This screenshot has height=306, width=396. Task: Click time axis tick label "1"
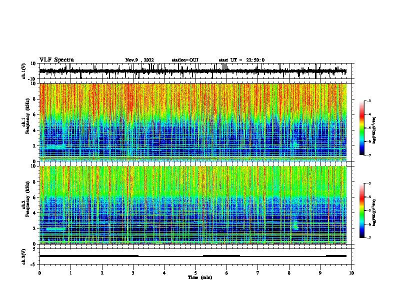pyautogui.click(x=71, y=273)
